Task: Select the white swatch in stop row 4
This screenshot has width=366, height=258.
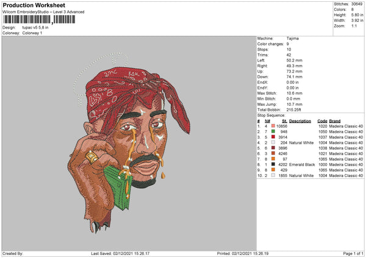Action: coord(273,142)
